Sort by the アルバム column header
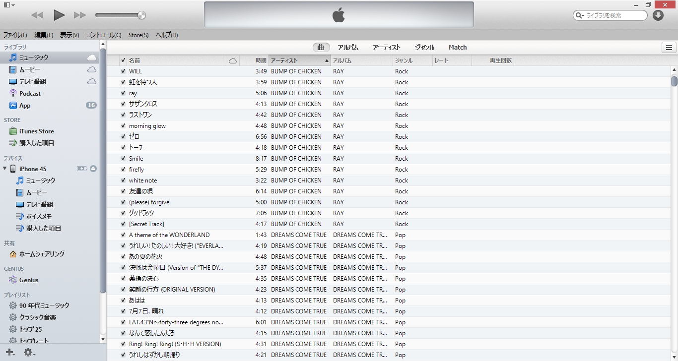 click(362, 60)
